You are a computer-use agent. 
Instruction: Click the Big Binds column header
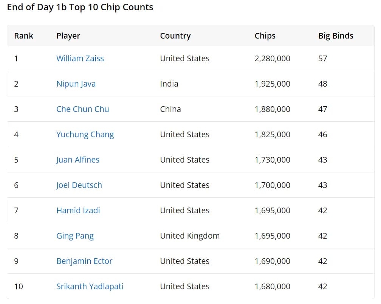336,36
